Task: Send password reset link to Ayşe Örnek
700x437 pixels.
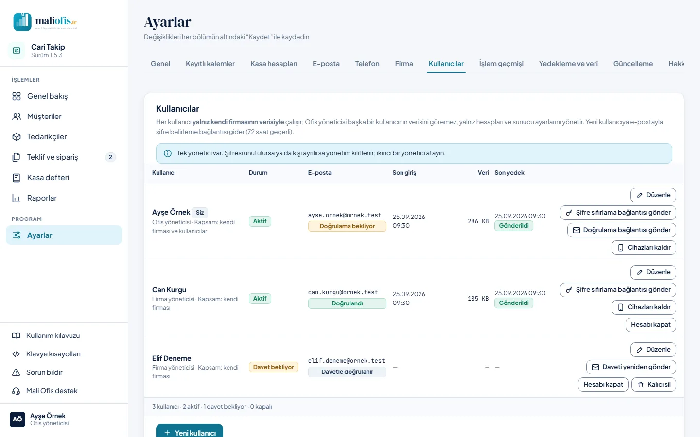Action: click(x=618, y=213)
